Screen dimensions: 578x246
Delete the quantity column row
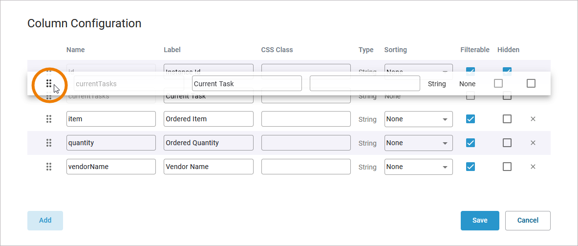coord(533,143)
